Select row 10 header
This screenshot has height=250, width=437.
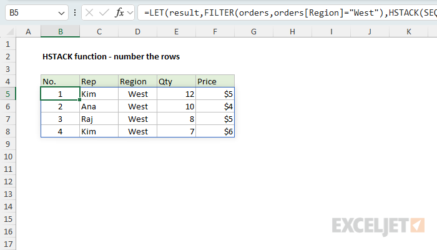pyautogui.click(x=7, y=156)
